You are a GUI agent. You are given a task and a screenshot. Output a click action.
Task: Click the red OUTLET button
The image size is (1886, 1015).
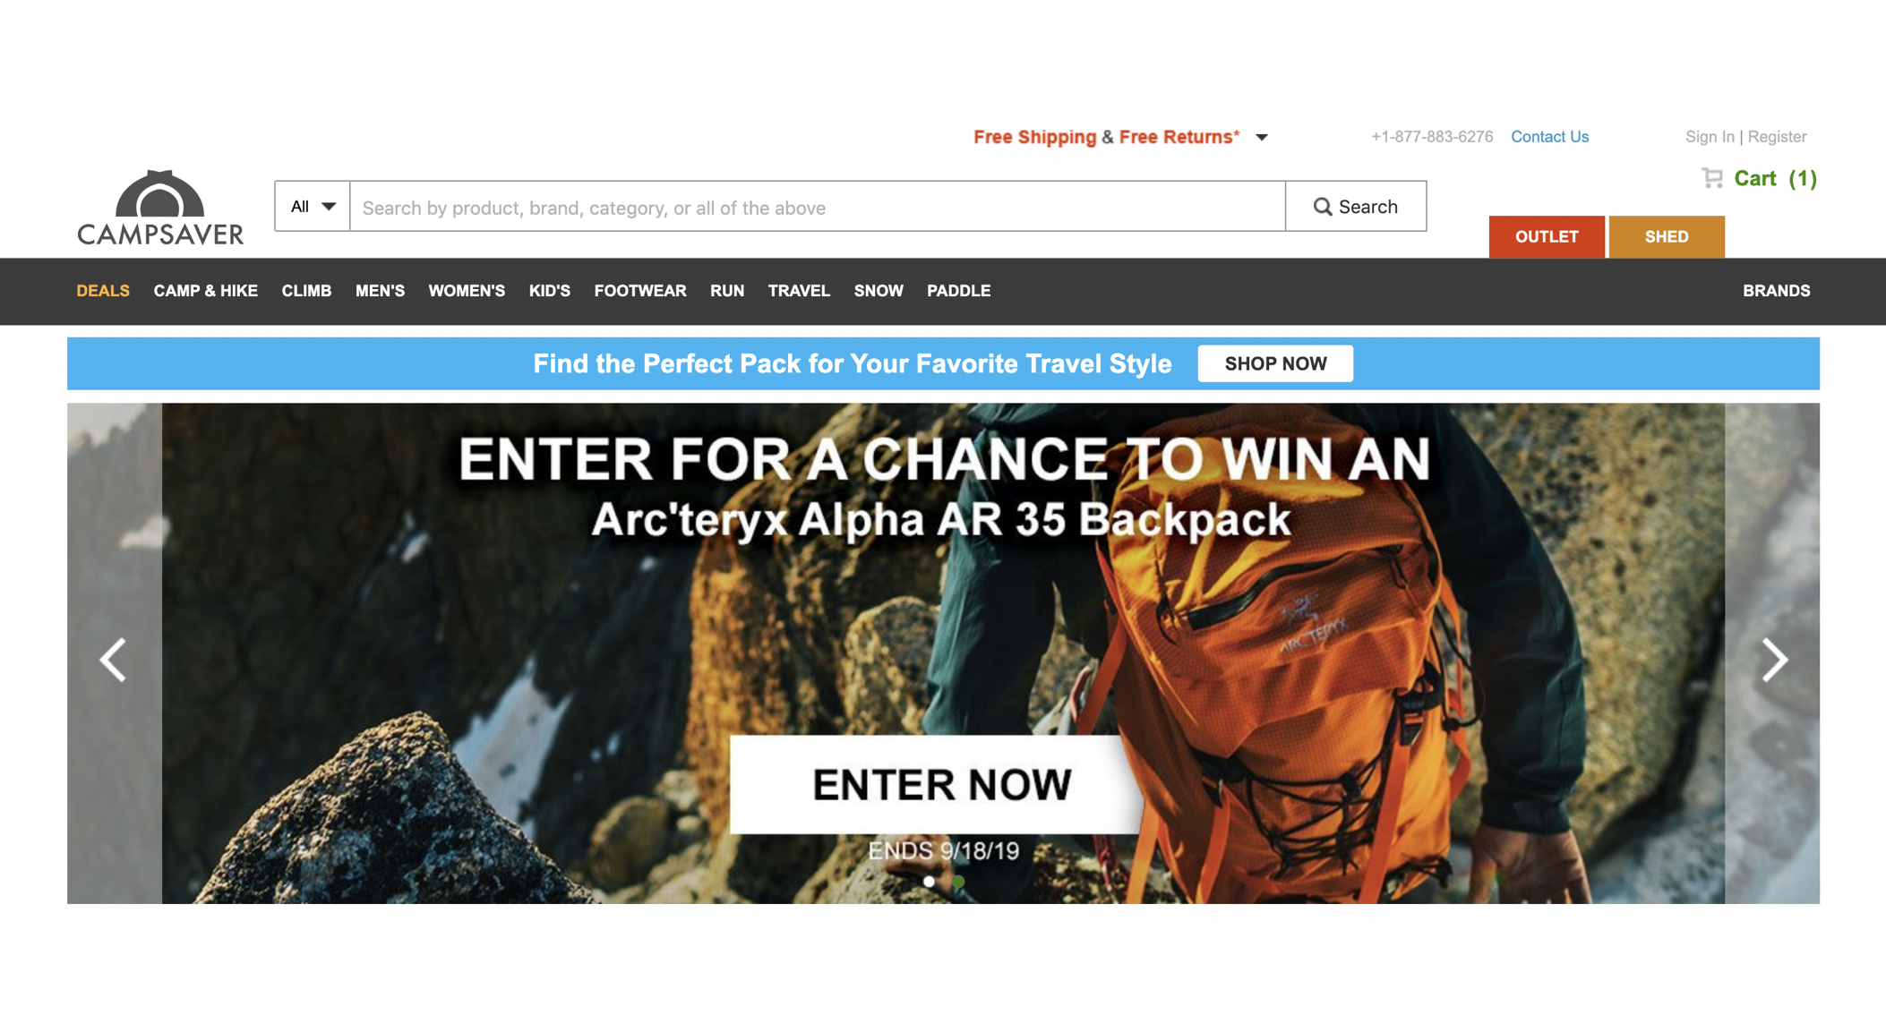point(1547,237)
